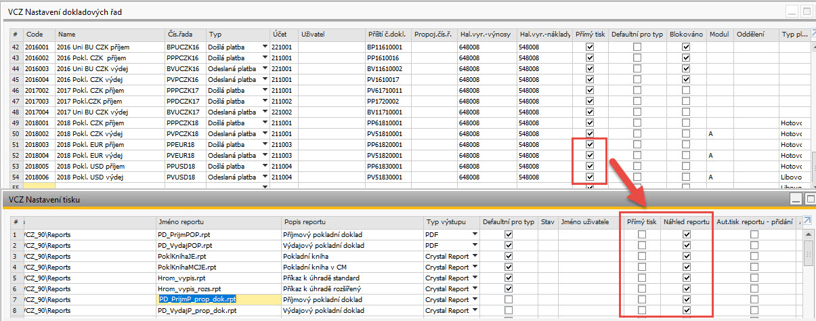
Task: Click the Čís.řada column header
Action: click(185, 33)
